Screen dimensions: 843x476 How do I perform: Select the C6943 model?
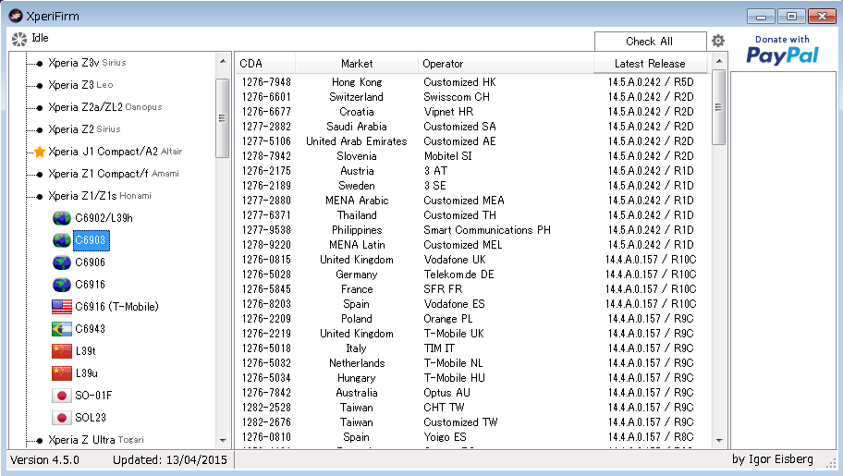(x=91, y=329)
